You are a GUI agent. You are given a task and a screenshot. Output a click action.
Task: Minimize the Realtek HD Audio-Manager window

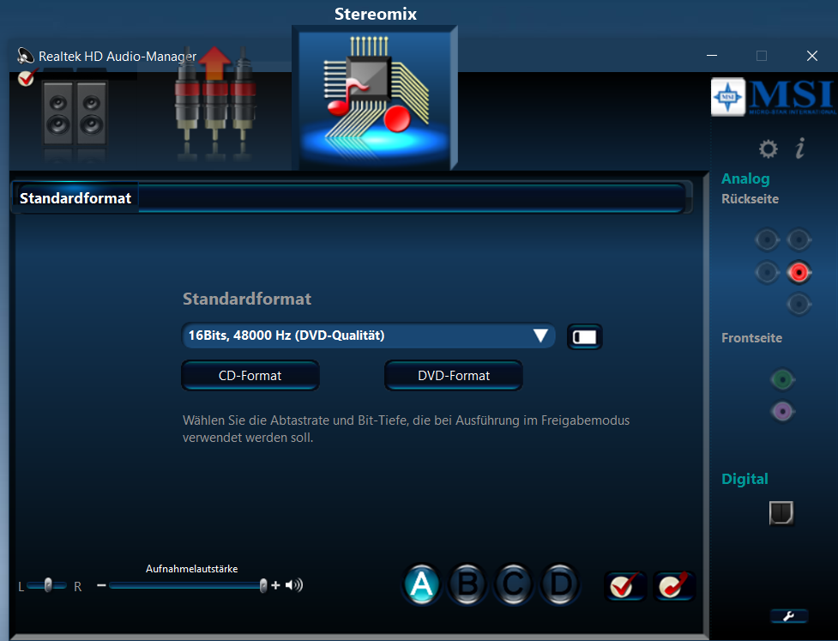click(x=712, y=56)
